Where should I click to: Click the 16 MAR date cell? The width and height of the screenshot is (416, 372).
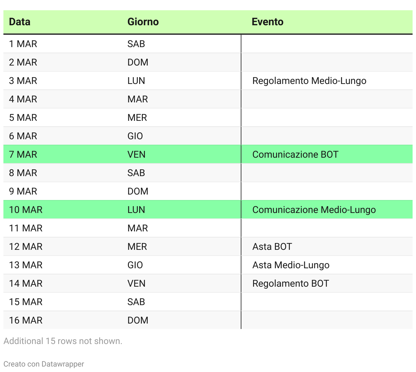[26, 320]
